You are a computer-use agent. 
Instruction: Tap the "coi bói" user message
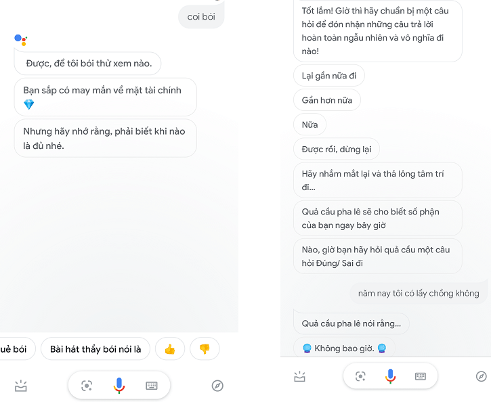pos(201,17)
